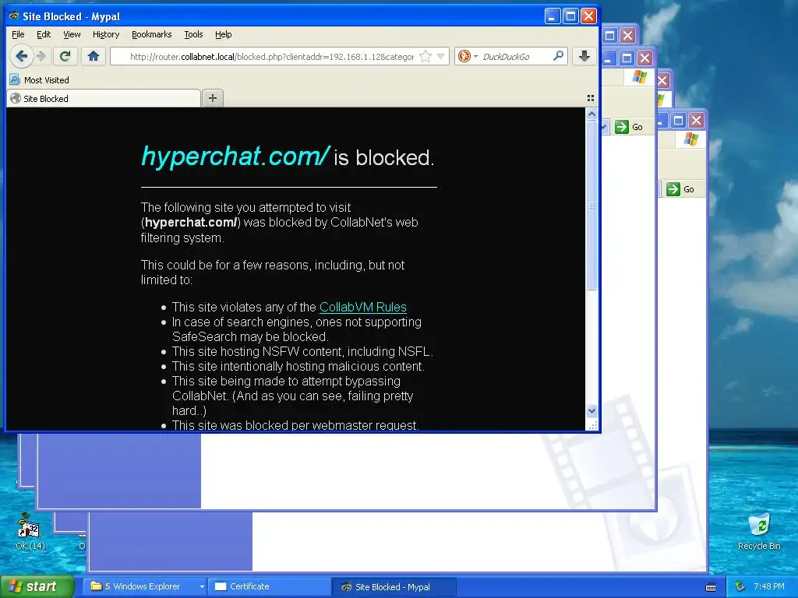Select the Recycle Bin desktop icon

(x=759, y=533)
